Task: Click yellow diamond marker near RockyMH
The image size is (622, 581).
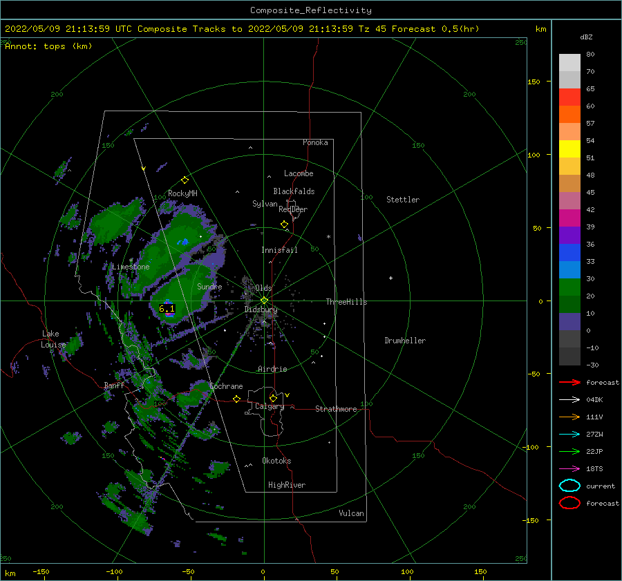Action: (185, 180)
